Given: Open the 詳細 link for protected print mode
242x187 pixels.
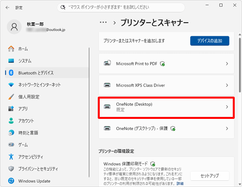Looking at the screenshot, I should coord(180,184).
